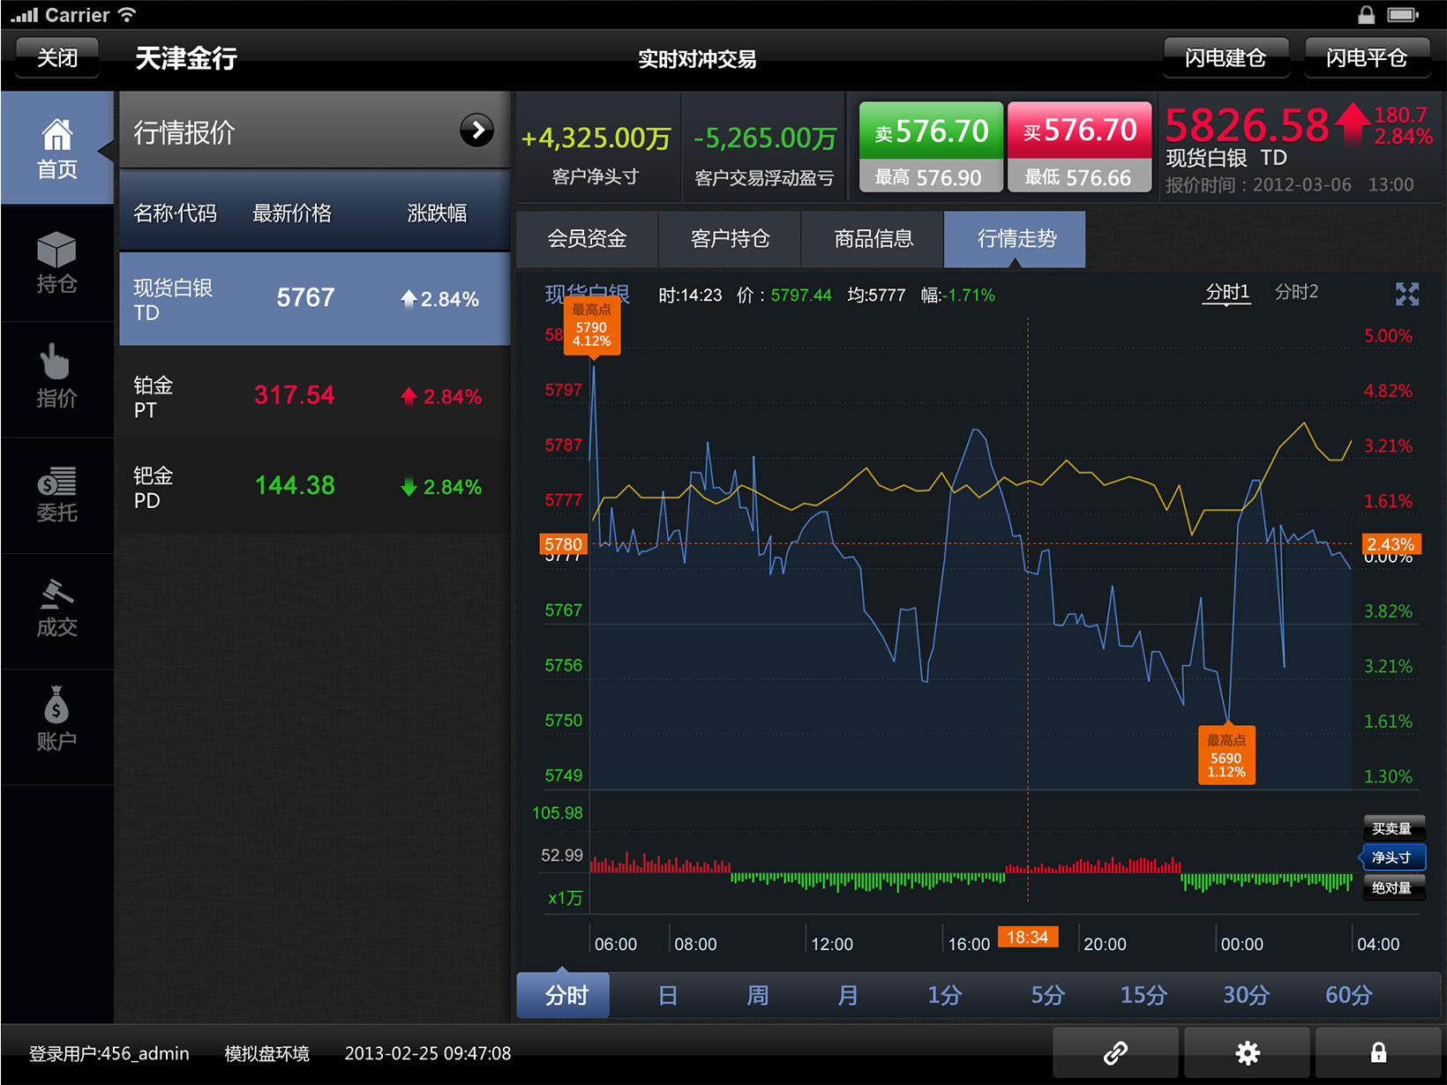Switch volume chart to 买卖量 mode

point(1392,827)
